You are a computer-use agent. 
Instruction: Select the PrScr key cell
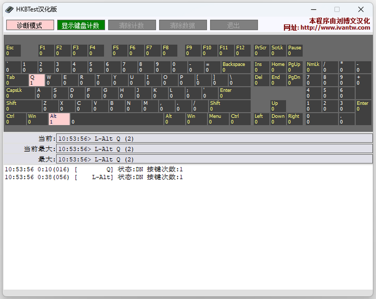[x=261, y=50]
